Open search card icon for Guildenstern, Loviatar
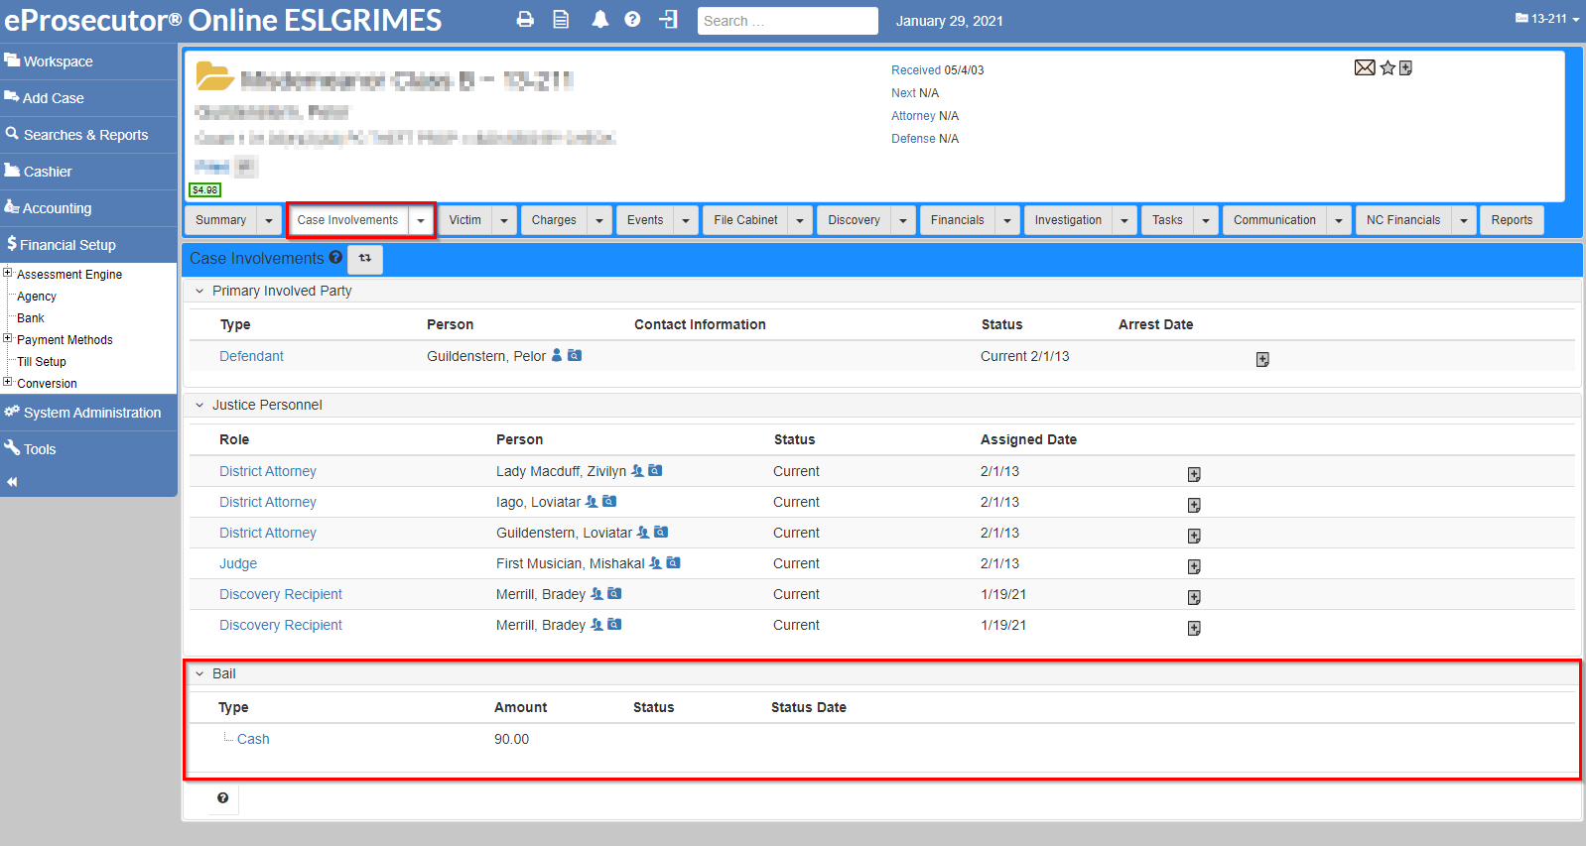 pos(661,533)
